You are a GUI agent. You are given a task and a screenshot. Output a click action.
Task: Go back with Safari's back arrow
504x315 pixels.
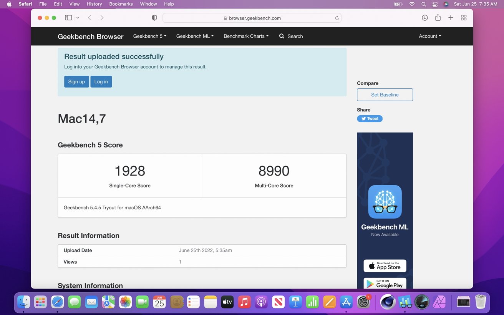coord(90,18)
